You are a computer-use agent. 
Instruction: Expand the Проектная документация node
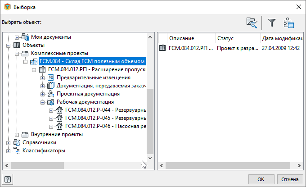coord(43,94)
